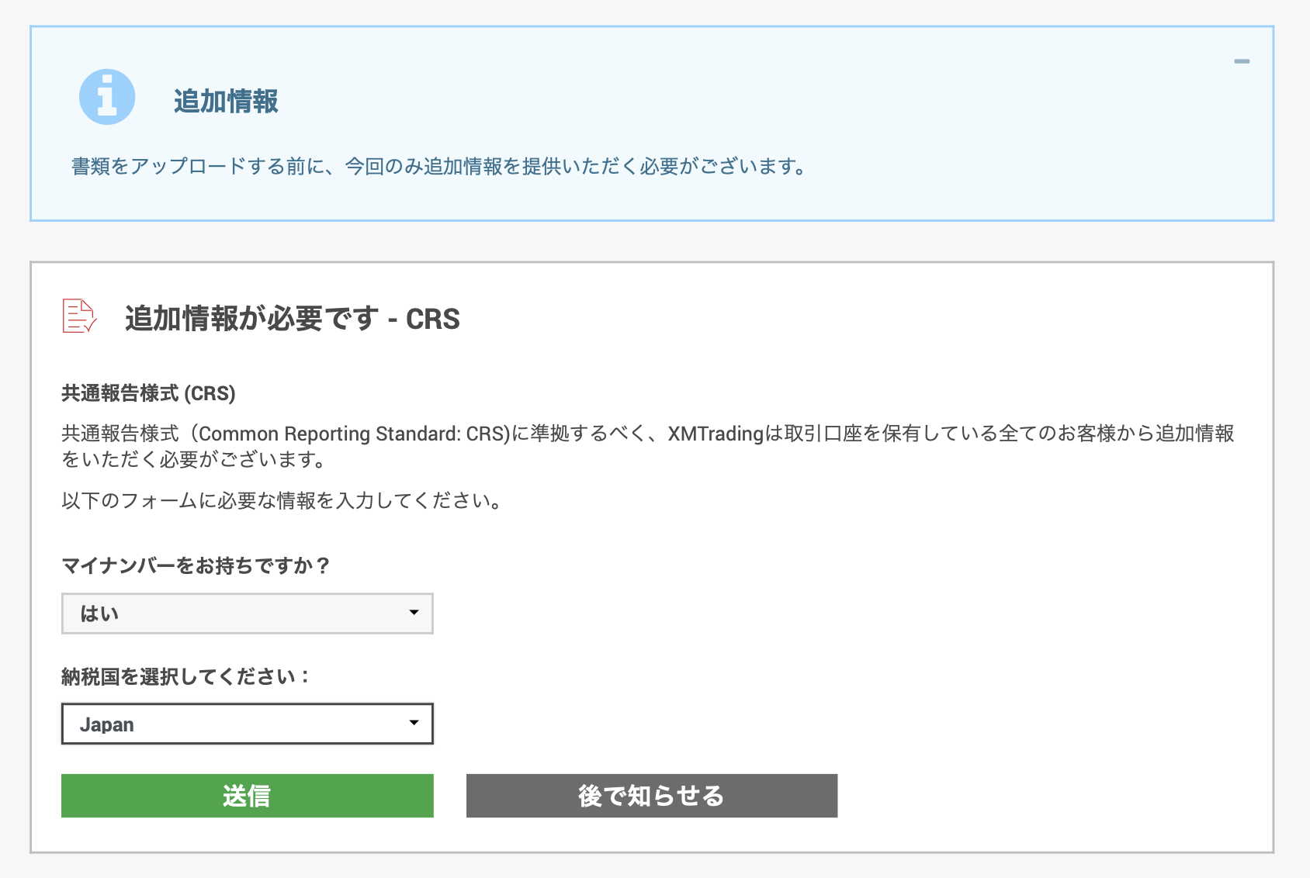
Task: Collapse the 追加情報 banner with minus icon
Action: (x=1242, y=61)
